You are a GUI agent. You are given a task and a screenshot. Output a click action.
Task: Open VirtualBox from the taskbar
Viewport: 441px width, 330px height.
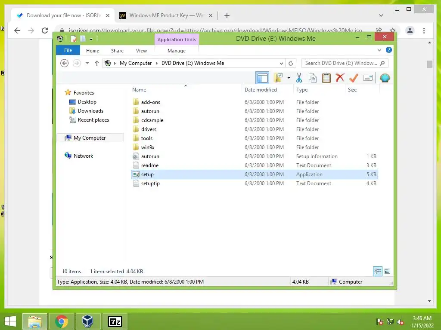(87, 321)
